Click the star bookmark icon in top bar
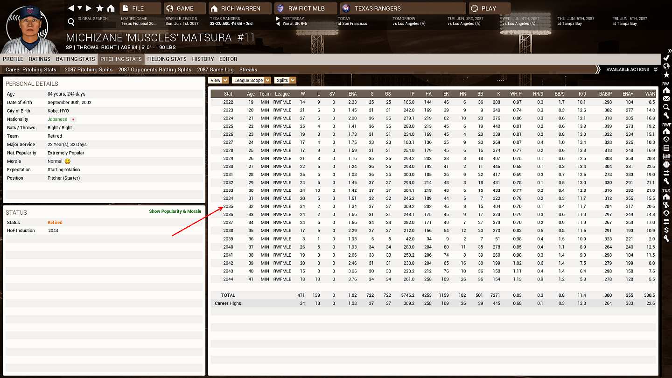The width and height of the screenshot is (672, 378). tap(100, 8)
